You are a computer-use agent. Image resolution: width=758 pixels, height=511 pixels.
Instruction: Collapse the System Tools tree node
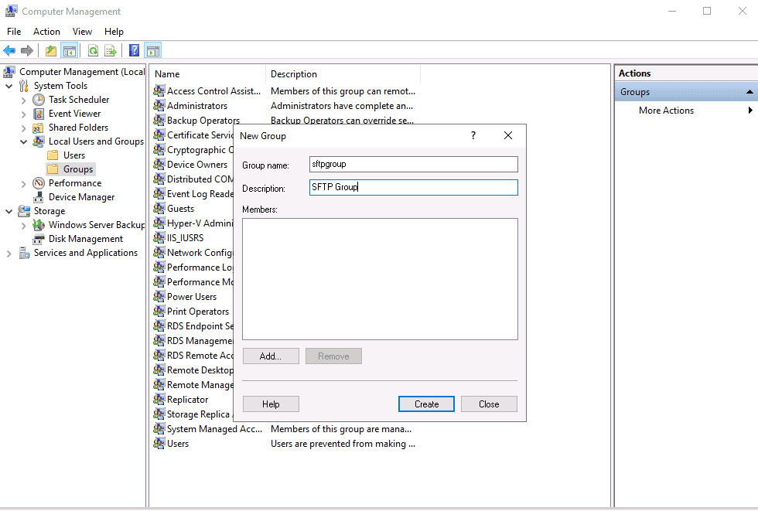9,86
